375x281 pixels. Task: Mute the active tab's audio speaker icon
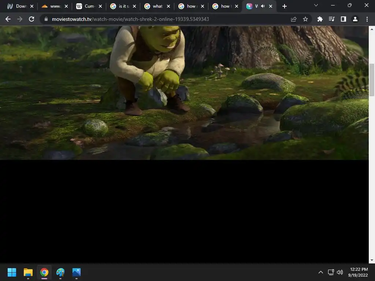[263, 6]
